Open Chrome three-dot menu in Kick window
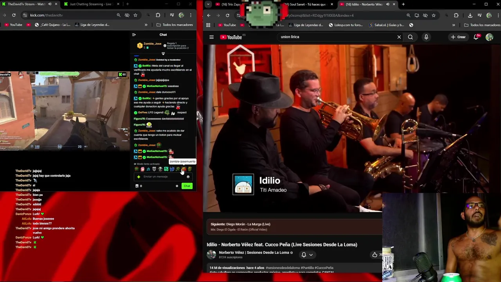This screenshot has width=501, height=282. pyautogui.click(x=191, y=15)
